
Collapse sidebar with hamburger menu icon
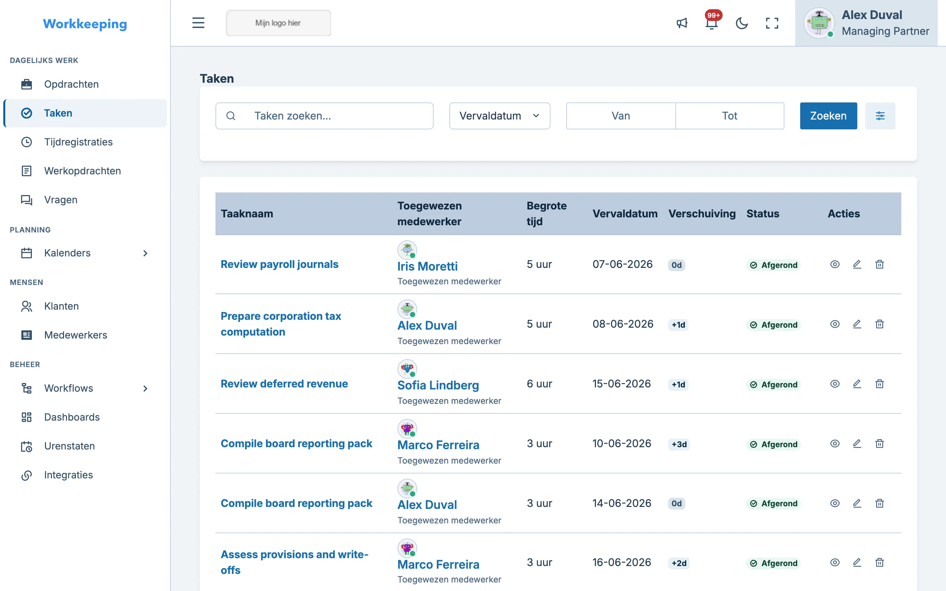[198, 23]
